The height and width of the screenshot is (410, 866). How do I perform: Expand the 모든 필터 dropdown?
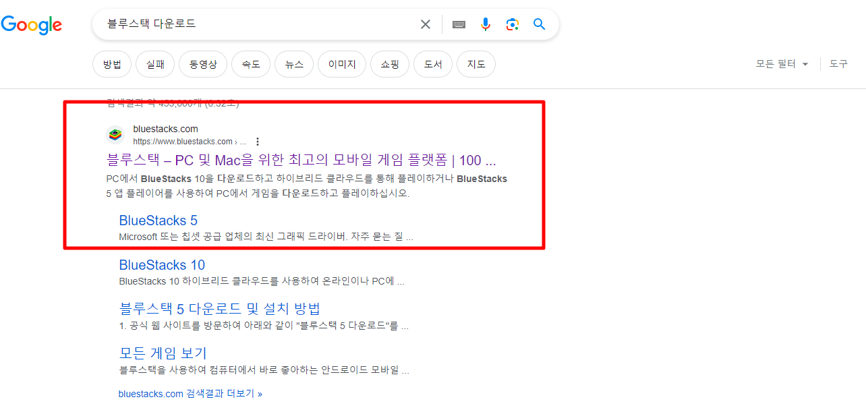coord(782,64)
